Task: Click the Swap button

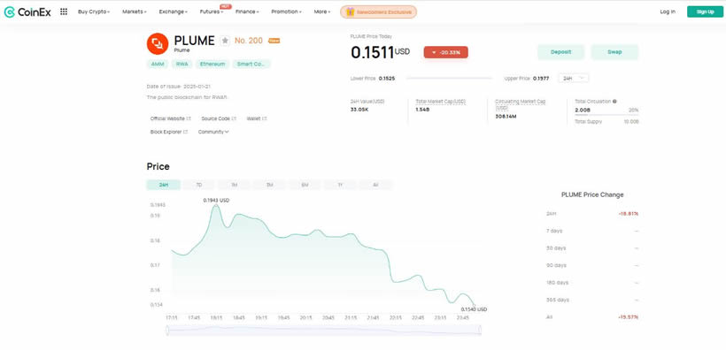Action: pos(614,52)
